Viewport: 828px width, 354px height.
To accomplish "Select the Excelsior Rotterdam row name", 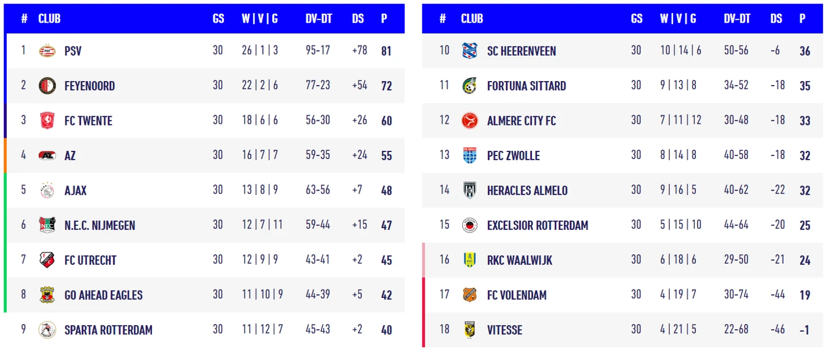I will 537,225.
